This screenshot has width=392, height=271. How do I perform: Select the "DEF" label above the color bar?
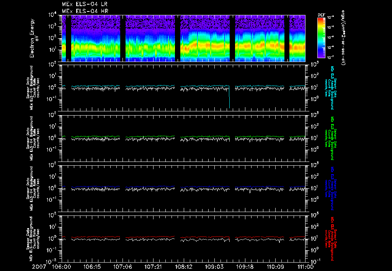pos(321,15)
